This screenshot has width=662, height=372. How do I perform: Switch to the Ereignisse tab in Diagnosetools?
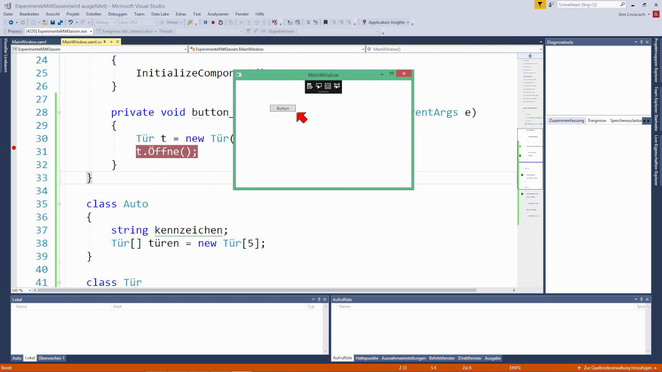click(x=597, y=120)
